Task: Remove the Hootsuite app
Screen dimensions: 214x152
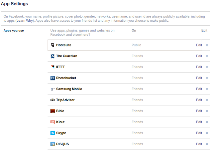Action: tap(207, 45)
